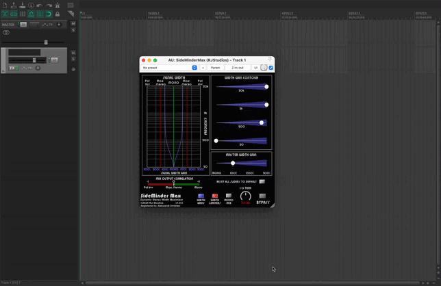Mute the master track with M button
This screenshot has width=441, height=286.
[x=73, y=24]
